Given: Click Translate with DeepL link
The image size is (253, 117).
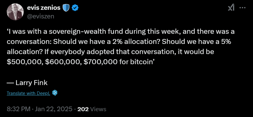Looking at the screenshot, I should tap(28, 93).
